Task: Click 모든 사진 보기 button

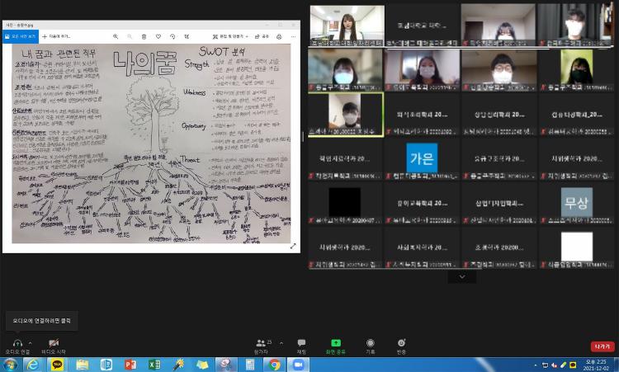Action: point(23,36)
